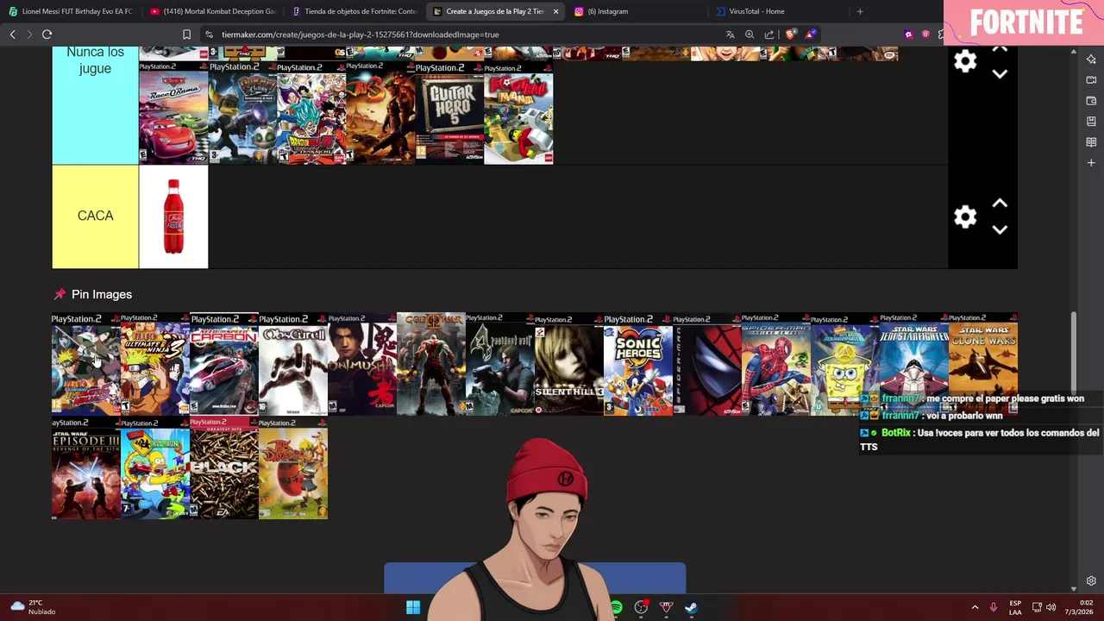Select Onimusha cover
1104x621 pixels.
click(362, 364)
